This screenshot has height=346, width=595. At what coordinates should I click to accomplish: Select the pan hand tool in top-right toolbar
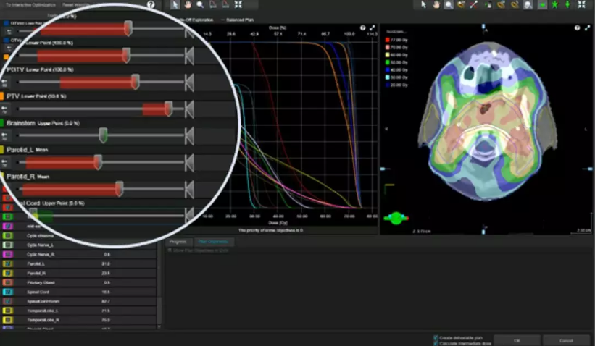coord(436,4)
